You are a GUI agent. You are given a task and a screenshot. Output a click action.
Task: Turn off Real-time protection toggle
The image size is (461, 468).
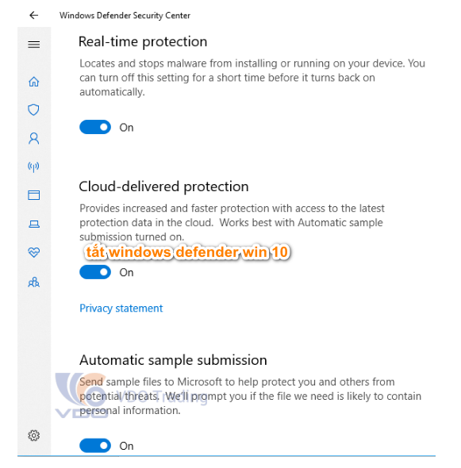pyautogui.click(x=95, y=127)
